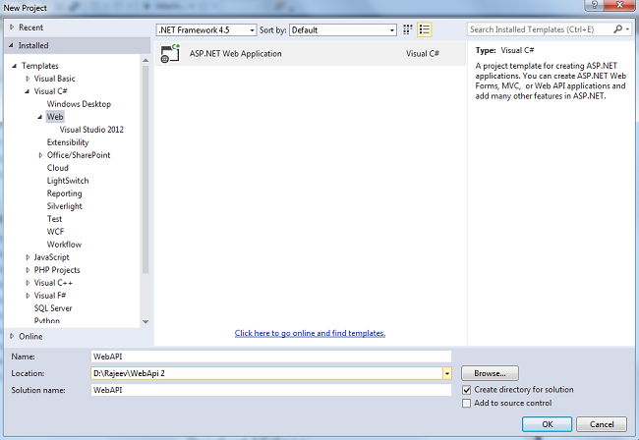Select the Workflow category

click(64, 245)
